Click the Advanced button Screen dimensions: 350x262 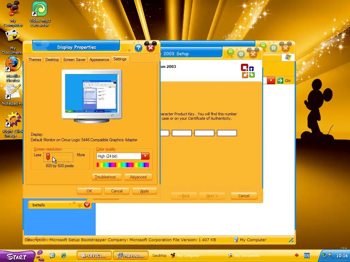pyautogui.click(x=138, y=177)
